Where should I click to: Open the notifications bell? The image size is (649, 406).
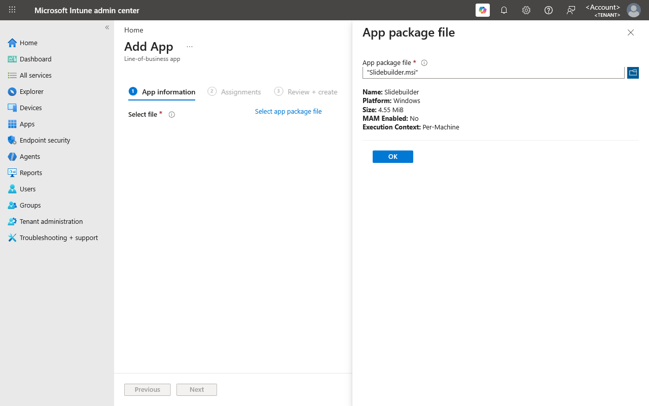[x=504, y=10]
